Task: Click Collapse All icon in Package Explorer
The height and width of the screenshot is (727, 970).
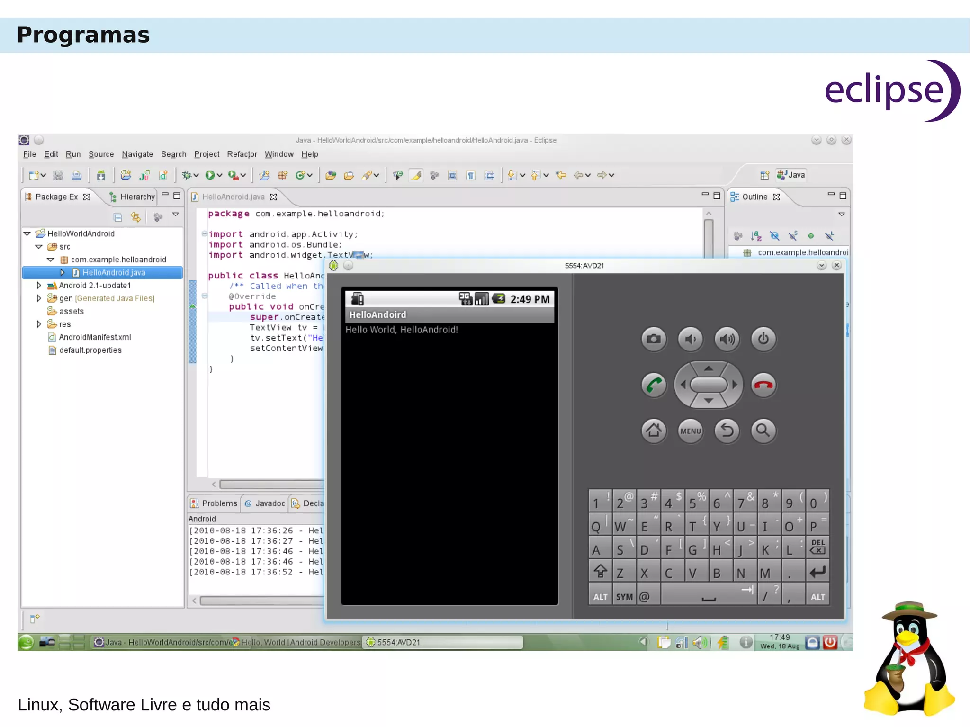Action: click(x=118, y=217)
